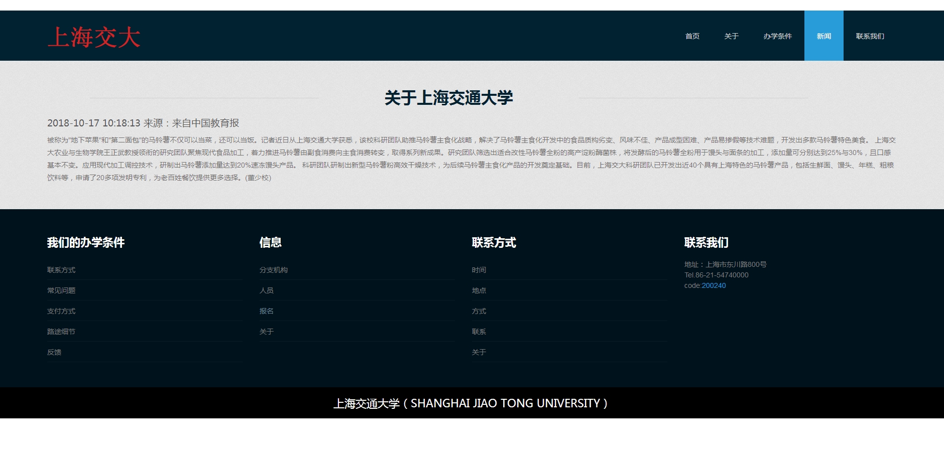Open the 常见问题 footer link

(x=61, y=290)
